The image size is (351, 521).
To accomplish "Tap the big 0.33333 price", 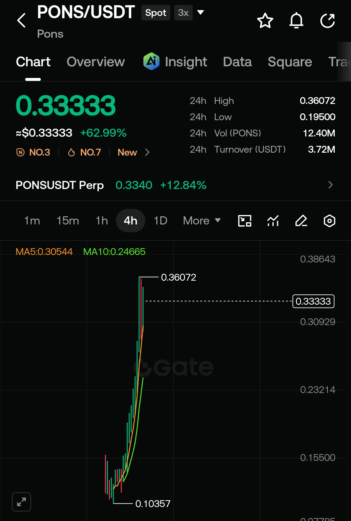I will click(66, 106).
